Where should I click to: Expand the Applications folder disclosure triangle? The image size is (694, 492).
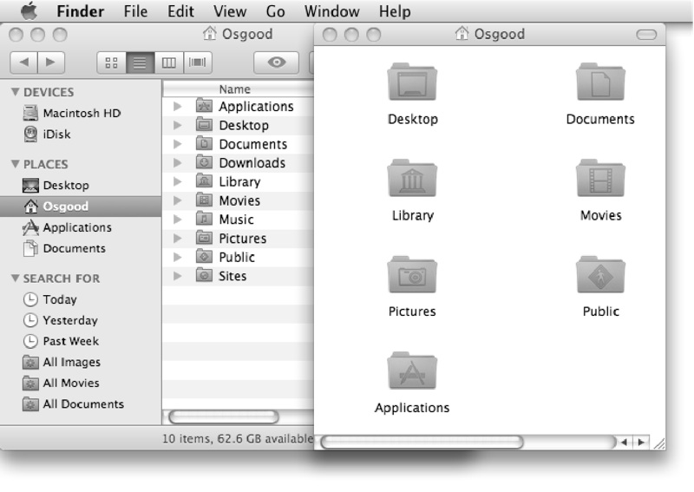(x=178, y=107)
